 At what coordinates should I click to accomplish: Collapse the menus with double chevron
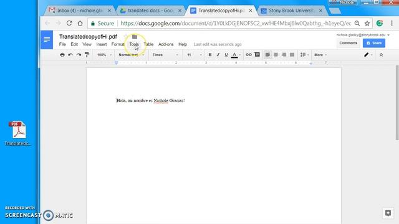point(381,55)
